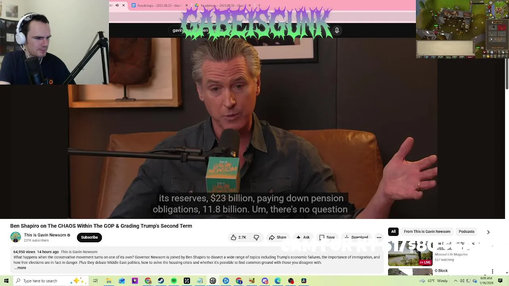Save the video to a playlist
509x286 pixels.
click(x=327, y=237)
